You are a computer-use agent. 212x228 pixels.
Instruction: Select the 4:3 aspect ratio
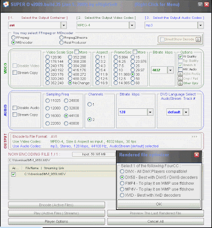coord(98,66)
